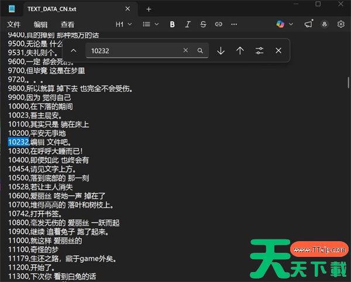
Task: Open the account profile icon
Action: point(324,24)
